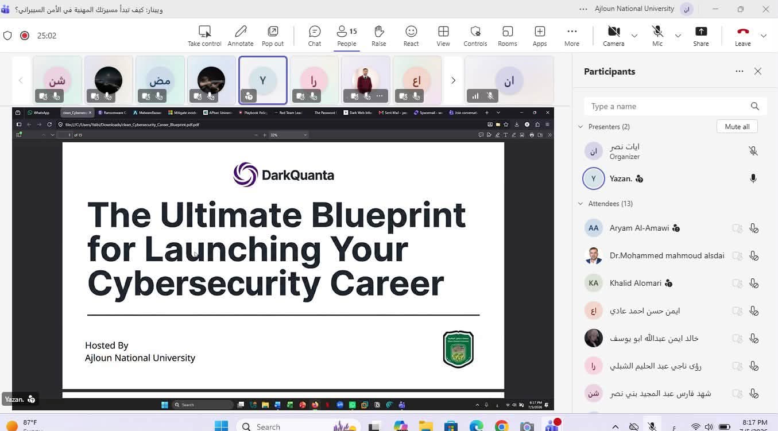Open the View layout menu
Viewport: 778px width, 431px height.
pyautogui.click(x=443, y=36)
